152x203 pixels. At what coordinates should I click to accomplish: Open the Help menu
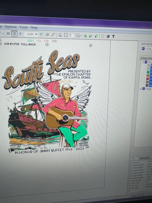(x=34, y=28)
